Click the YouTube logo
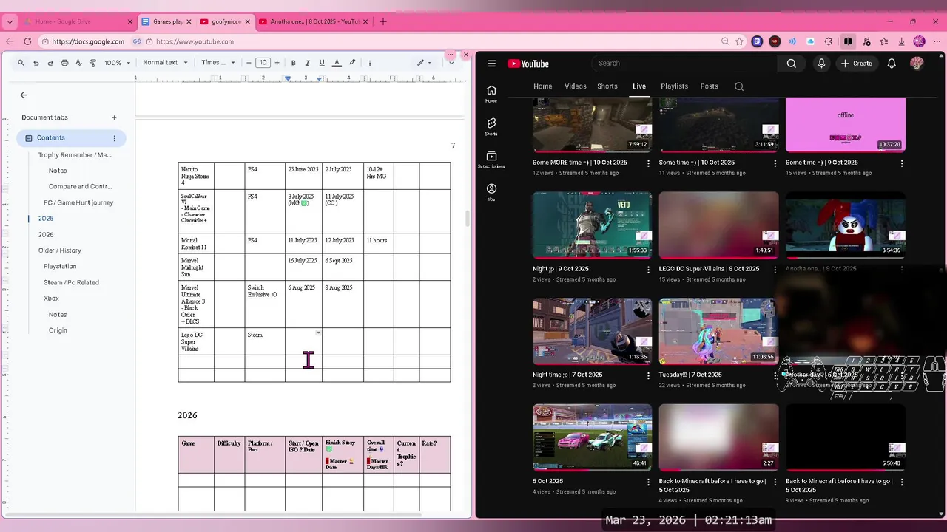The image size is (947, 532). [x=528, y=64]
